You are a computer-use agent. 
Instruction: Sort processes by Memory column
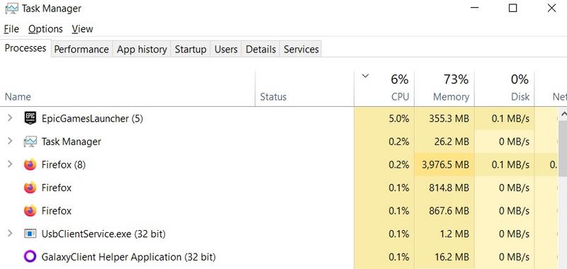pyautogui.click(x=444, y=87)
